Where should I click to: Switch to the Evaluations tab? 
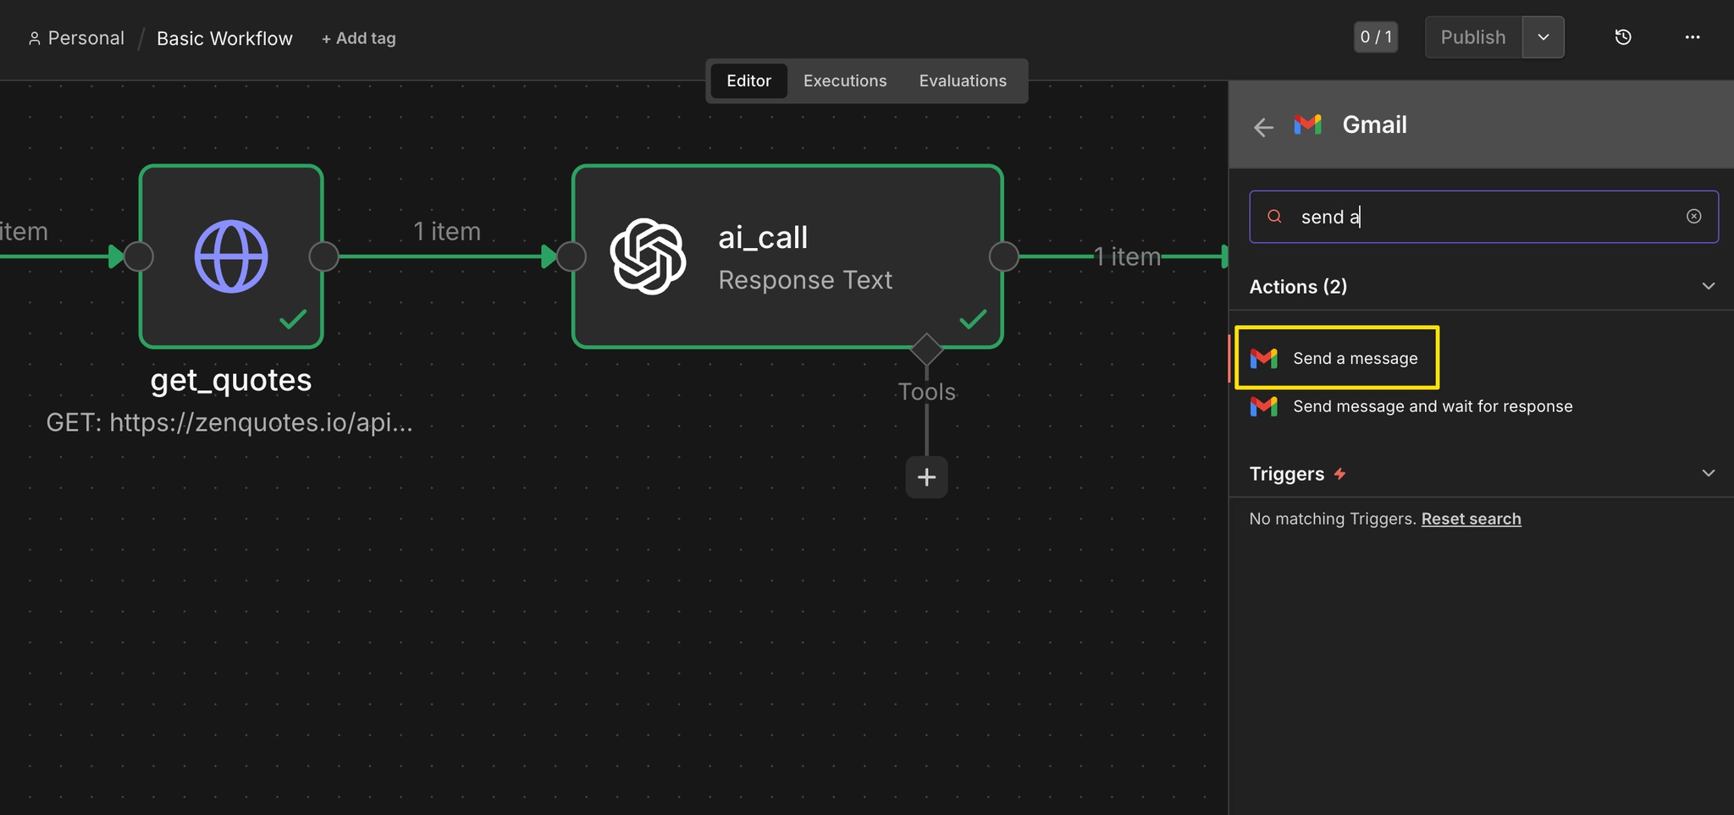[963, 81]
